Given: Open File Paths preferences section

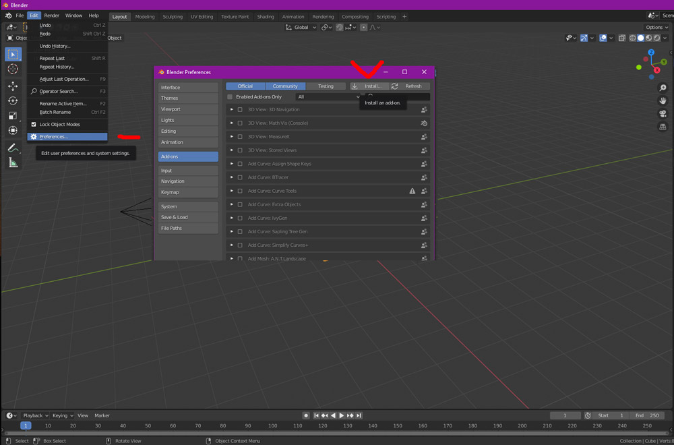Looking at the screenshot, I should click(x=188, y=229).
